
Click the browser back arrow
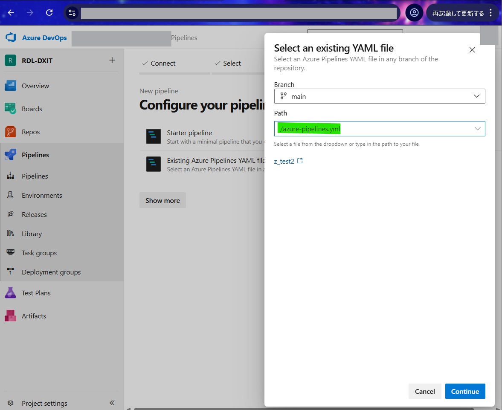tap(11, 13)
